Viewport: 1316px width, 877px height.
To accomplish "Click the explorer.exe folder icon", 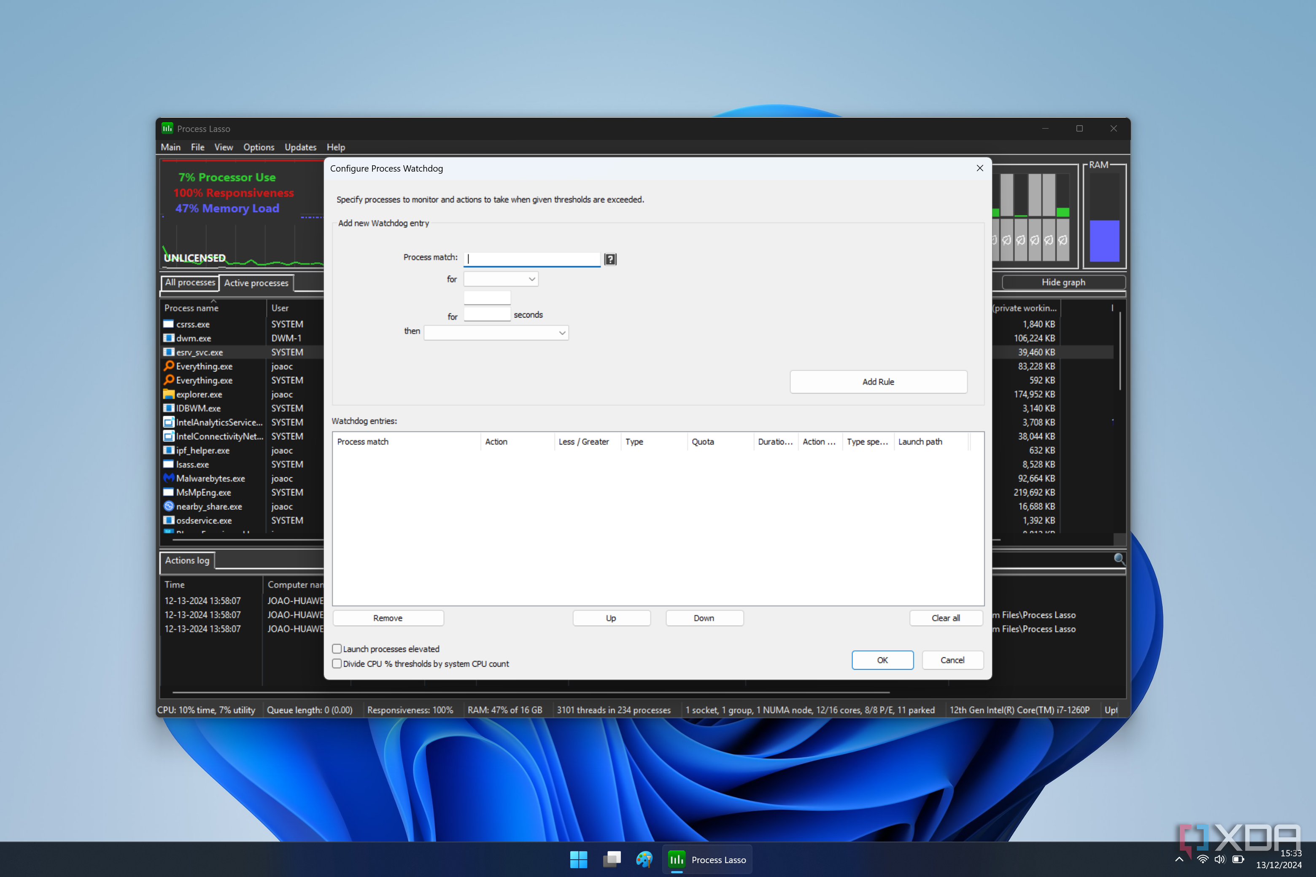I will tap(168, 394).
